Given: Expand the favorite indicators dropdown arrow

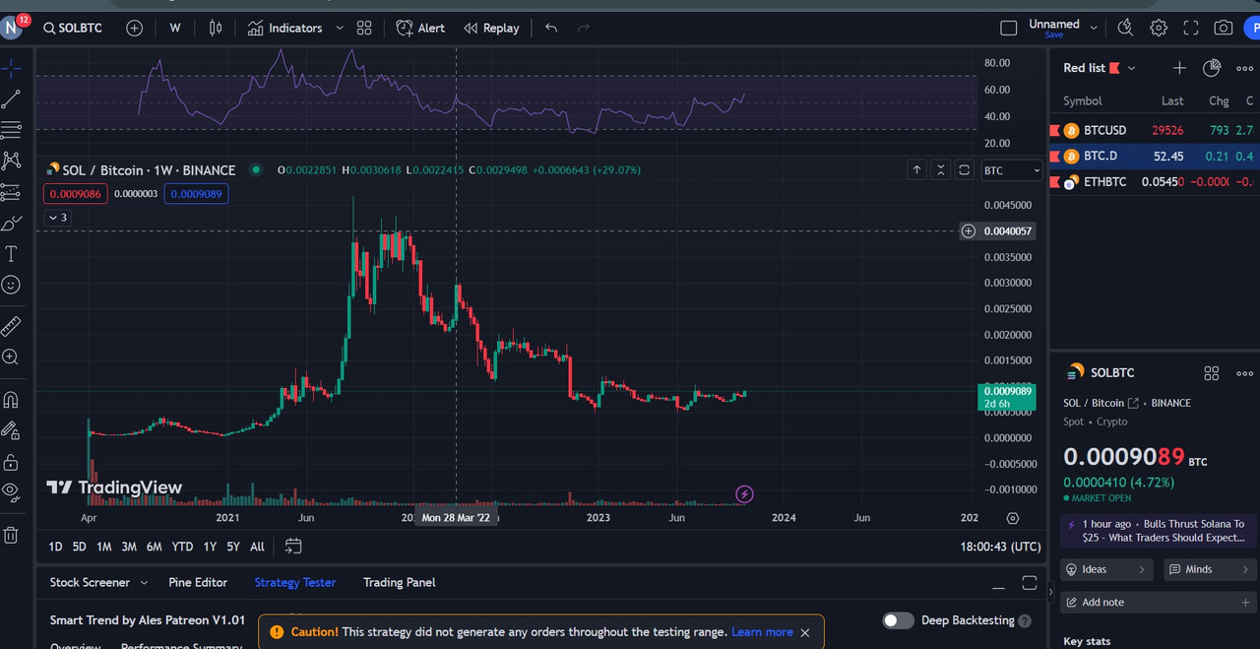Looking at the screenshot, I should tap(341, 29).
